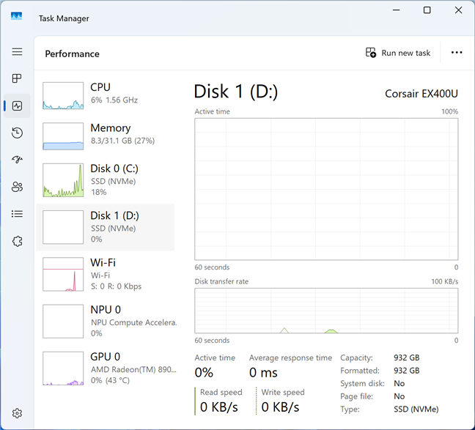
Task: Click the Disk 1 mini graph
Action: pyautogui.click(x=63, y=227)
